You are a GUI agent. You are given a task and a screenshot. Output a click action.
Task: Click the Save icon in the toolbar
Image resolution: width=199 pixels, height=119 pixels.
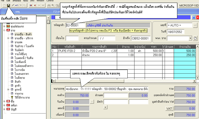pos(8,6)
